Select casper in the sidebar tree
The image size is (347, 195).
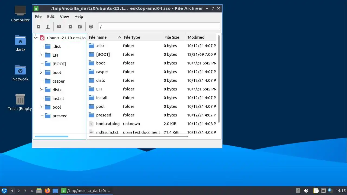[x=59, y=81]
